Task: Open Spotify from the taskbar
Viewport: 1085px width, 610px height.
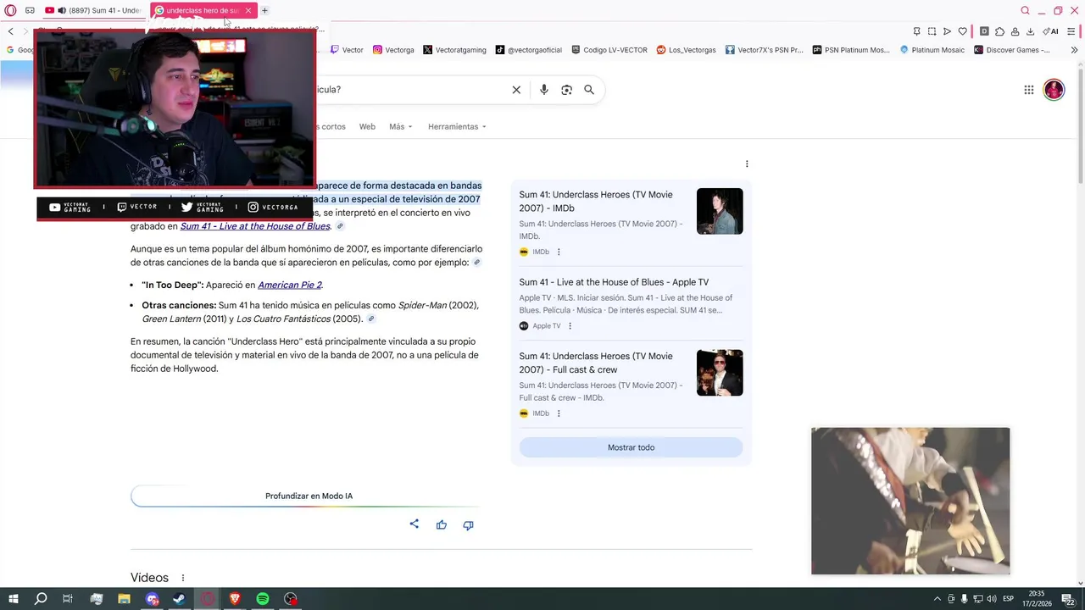Action: [x=263, y=599]
